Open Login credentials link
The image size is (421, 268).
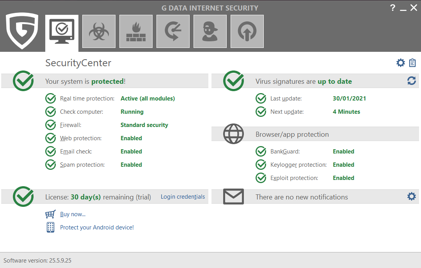(x=183, y=197)
